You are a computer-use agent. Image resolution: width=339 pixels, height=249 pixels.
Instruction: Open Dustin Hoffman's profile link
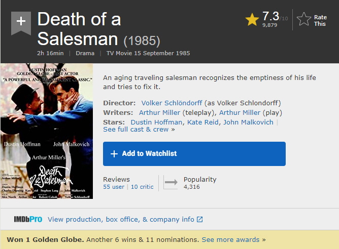(x=156, y=122)
